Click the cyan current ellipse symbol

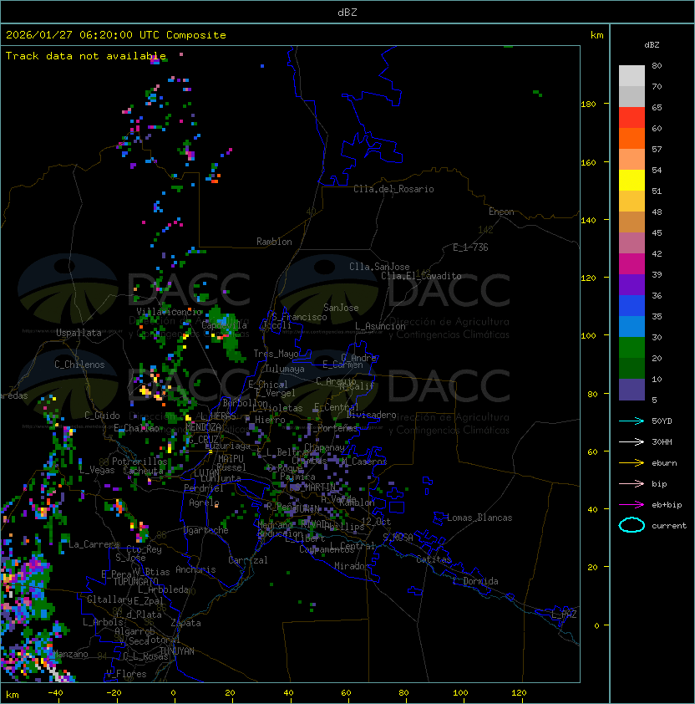(632, 525)
